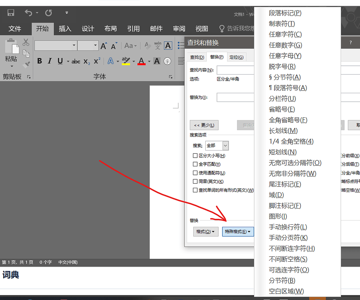Click the Format Painter brush icon
360x300 pixels.
26,65
